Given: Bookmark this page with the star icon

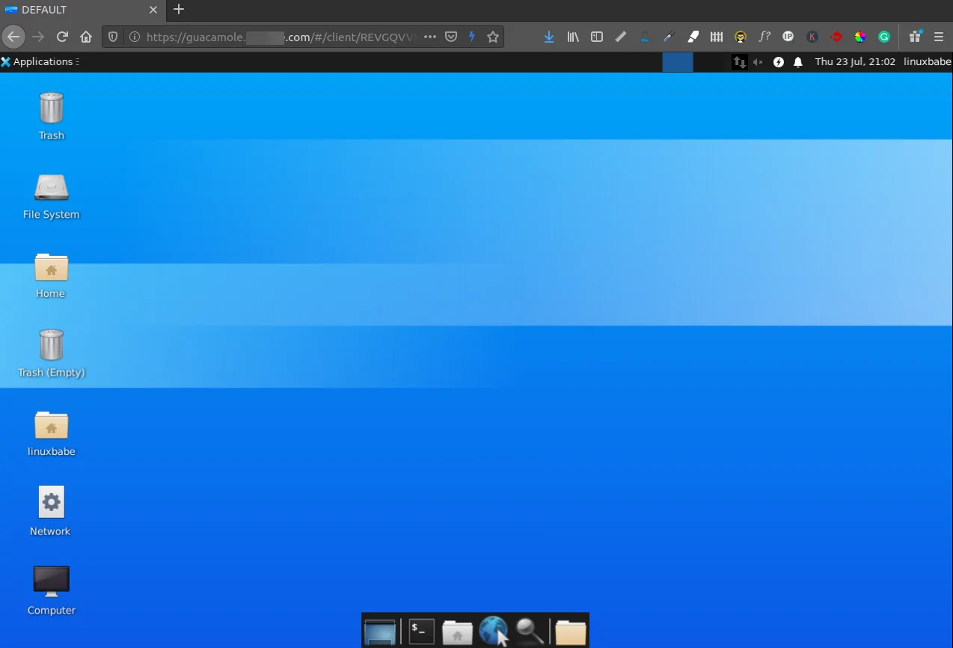Looking at the screenshot, I should coord(493,37).
